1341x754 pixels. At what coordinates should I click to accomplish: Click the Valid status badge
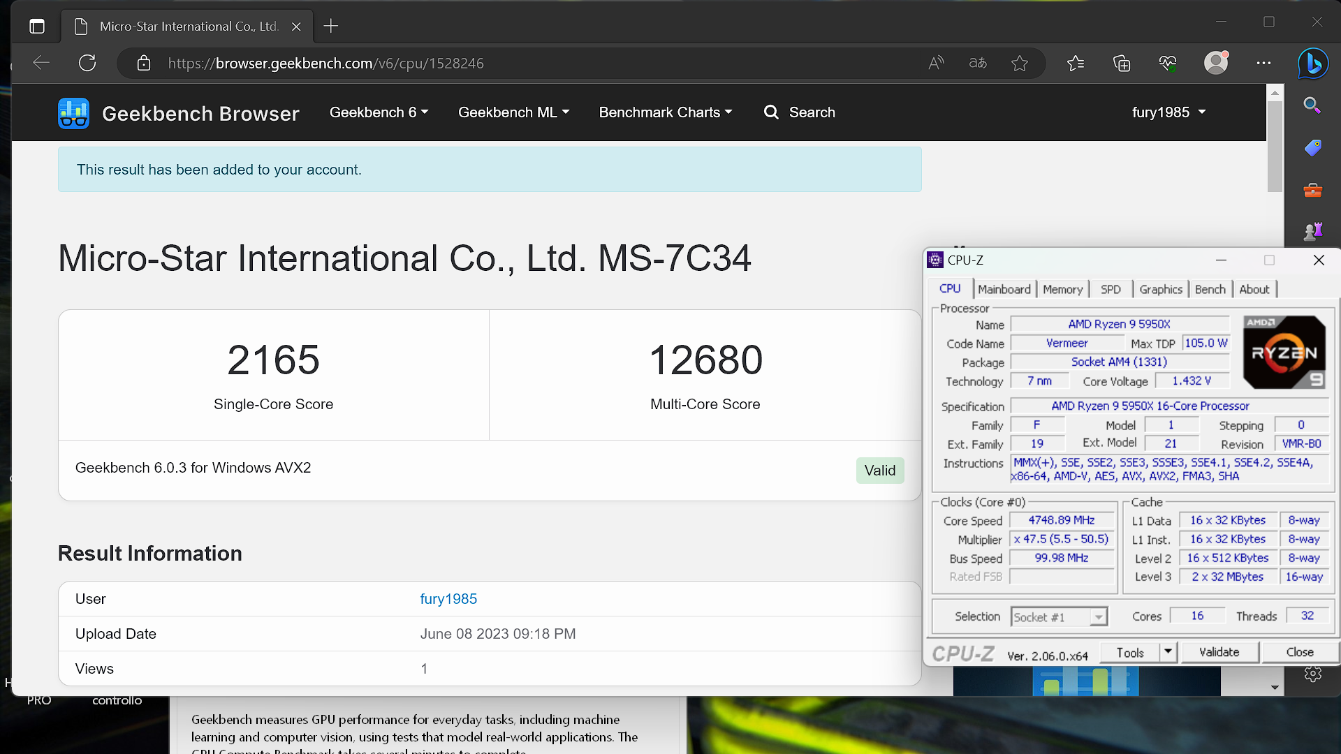click(880, 471)
